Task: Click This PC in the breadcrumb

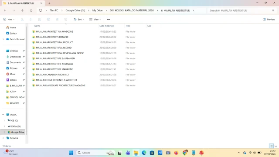Action: coord(54,10)
